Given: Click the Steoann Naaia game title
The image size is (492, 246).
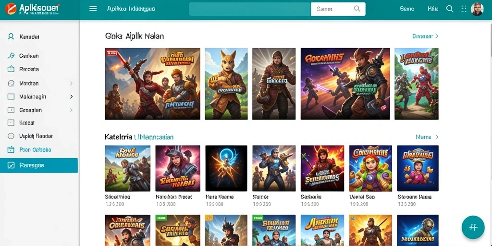Looking at the screenshot, I should click(x=414, y=197).
